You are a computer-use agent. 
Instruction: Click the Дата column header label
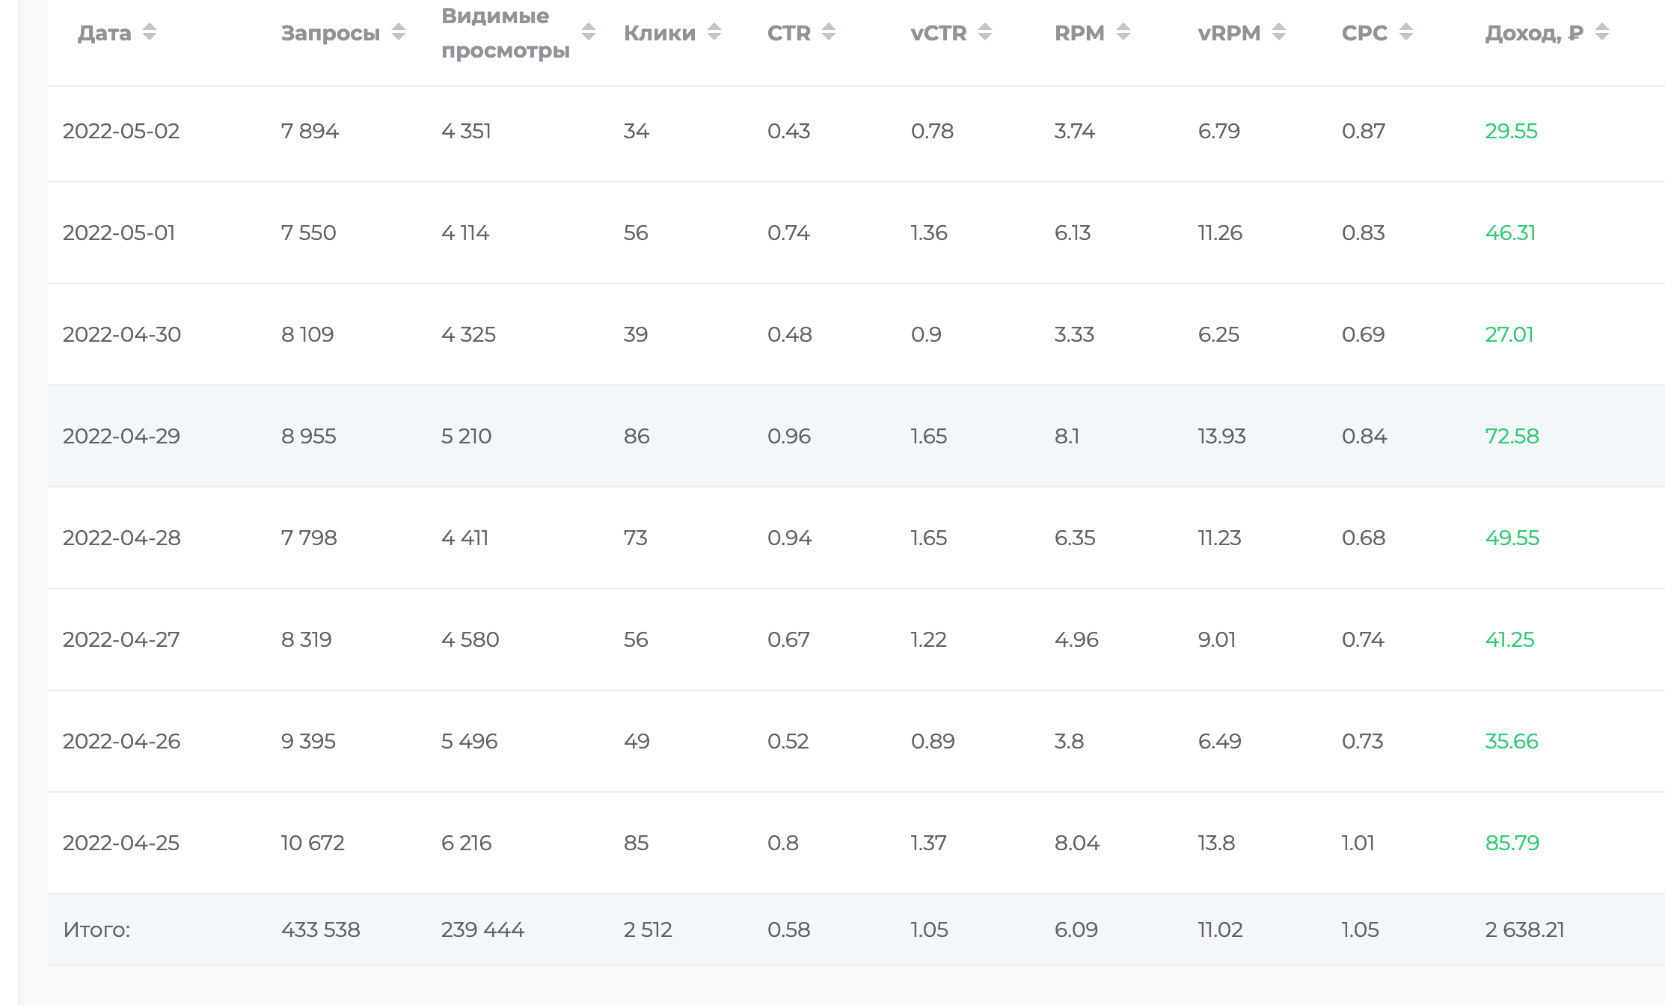[x=105, y=34]
